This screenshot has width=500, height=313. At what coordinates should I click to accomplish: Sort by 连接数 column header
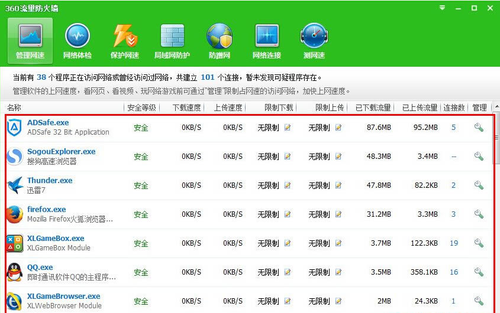click(x=454, y=107)
